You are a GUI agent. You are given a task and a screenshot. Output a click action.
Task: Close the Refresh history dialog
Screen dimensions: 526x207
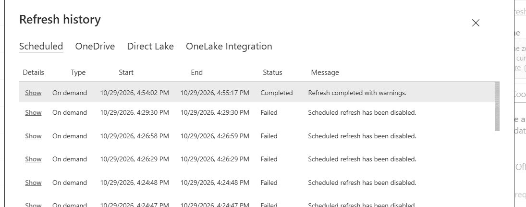point(476,23)
